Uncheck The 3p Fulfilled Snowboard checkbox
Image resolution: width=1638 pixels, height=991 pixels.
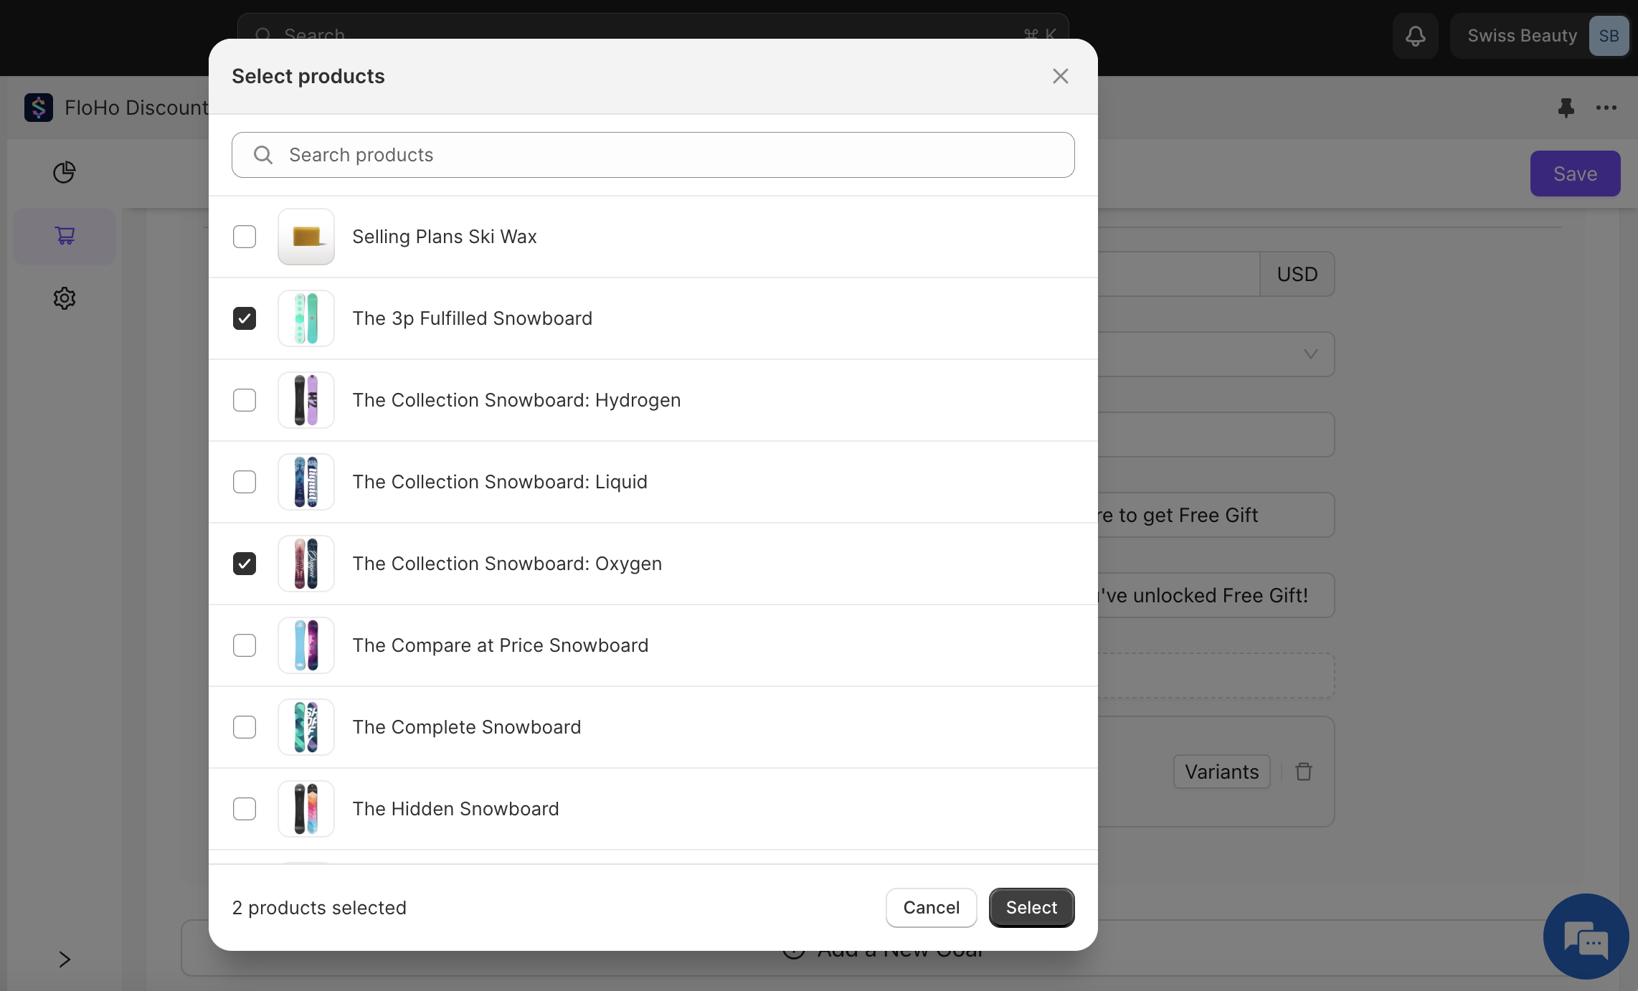click(x=245, y=318)
